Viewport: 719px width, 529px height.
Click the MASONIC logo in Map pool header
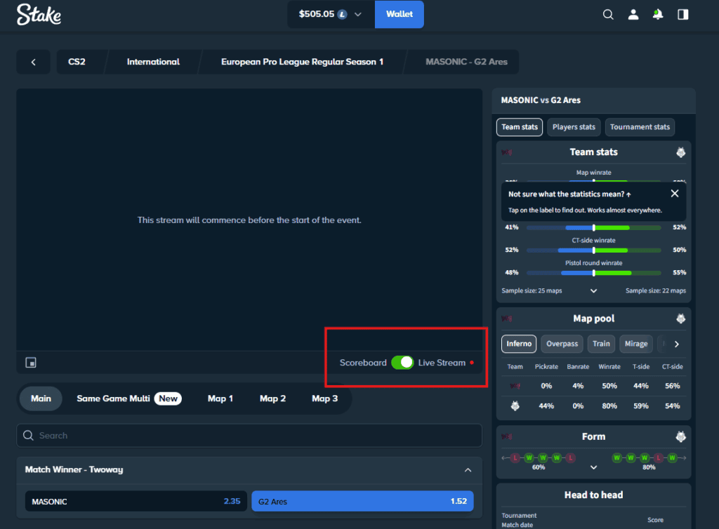coord(507,318)
